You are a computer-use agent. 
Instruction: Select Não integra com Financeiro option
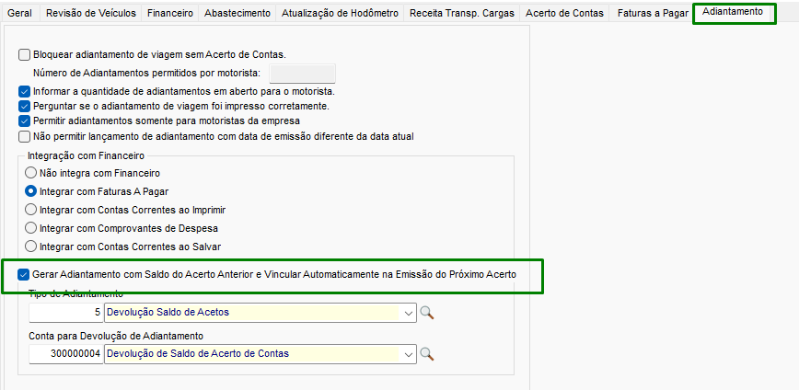click(31, 173)
